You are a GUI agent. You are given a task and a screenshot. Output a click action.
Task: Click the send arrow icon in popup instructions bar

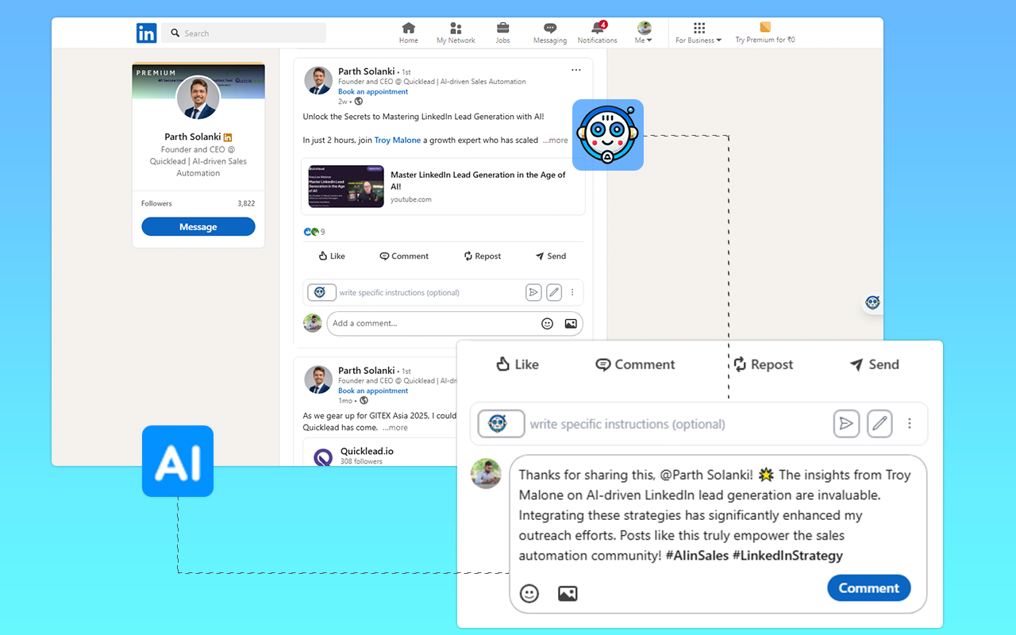tap(847, 424)
